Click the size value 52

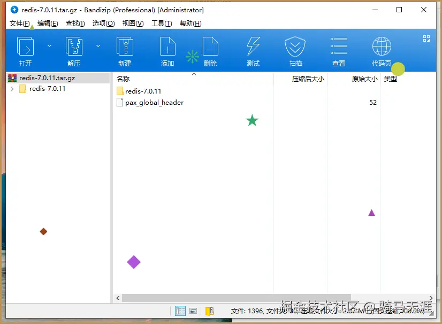click(x=373, y=102)
